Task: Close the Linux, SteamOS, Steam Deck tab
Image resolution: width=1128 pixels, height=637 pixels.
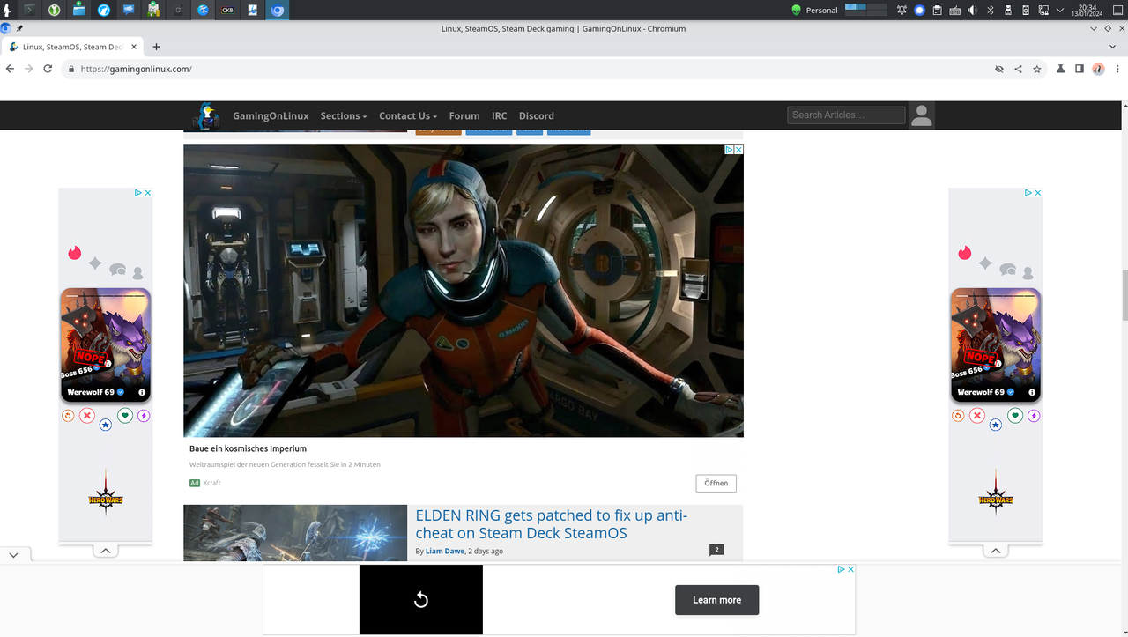Action: 134,47
